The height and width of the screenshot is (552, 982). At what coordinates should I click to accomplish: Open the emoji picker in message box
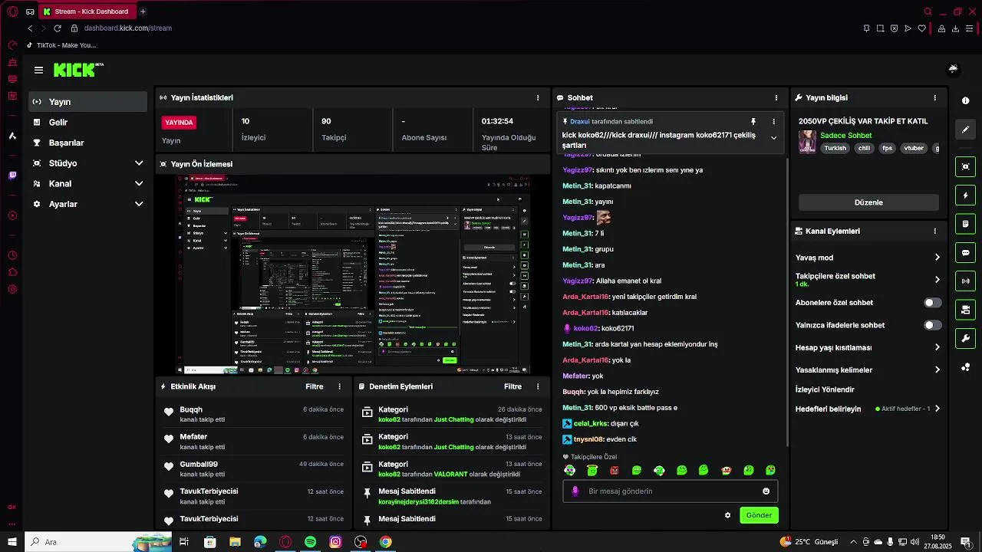(x=766, y=491)
